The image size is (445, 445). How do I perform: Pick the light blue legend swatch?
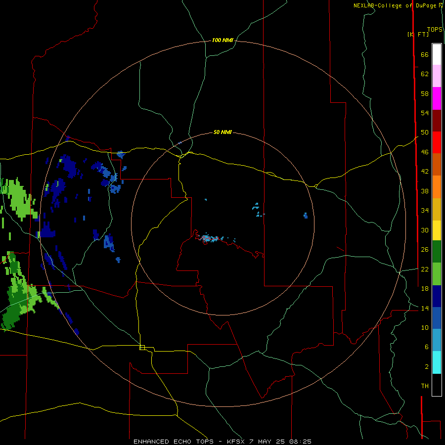coord(437,340)
